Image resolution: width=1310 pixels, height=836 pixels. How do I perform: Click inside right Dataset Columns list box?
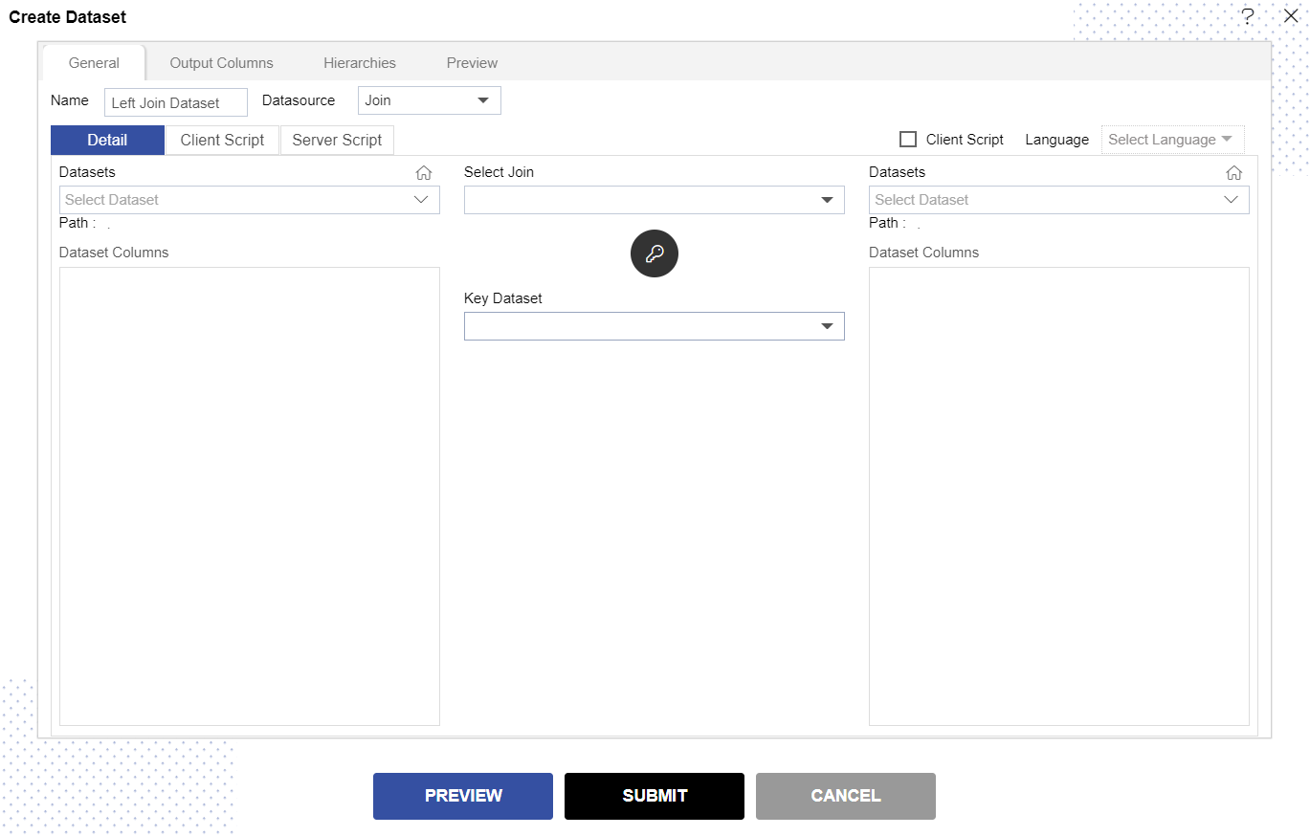[x=1059, y=496]
